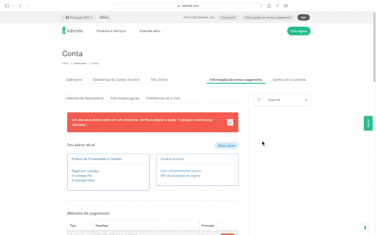Open Dashboard breadcrumb link

coord(80,63)
